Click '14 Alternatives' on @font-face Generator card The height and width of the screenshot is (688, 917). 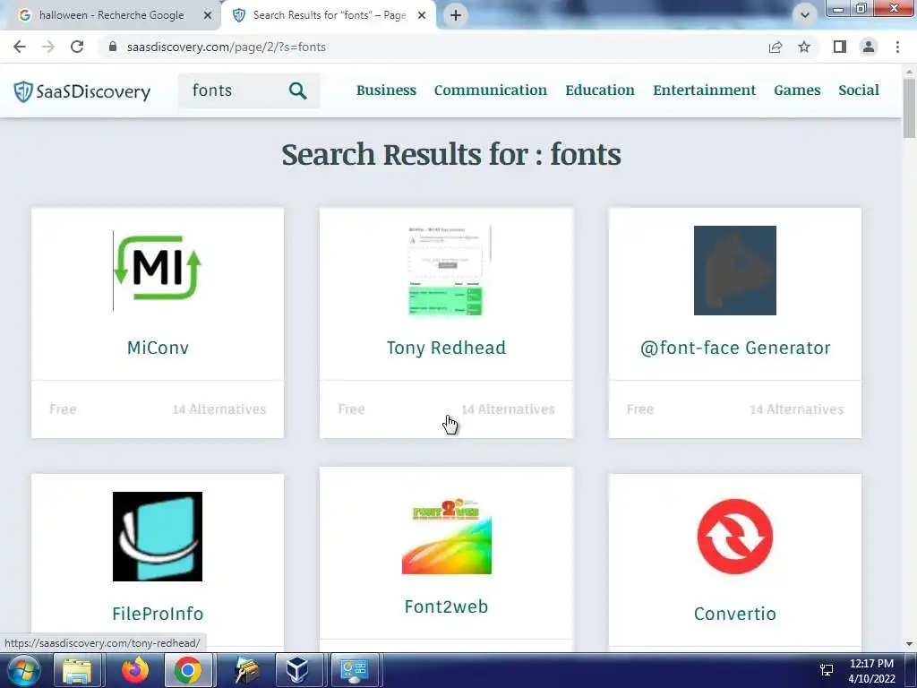coord(796,409)
